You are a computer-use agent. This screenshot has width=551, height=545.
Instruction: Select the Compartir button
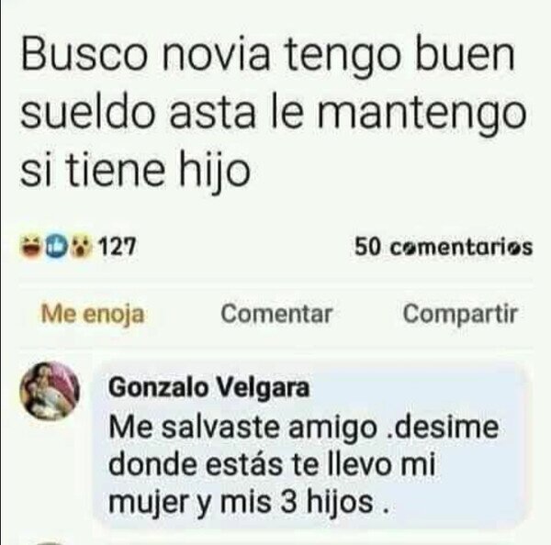pos(460,314)
